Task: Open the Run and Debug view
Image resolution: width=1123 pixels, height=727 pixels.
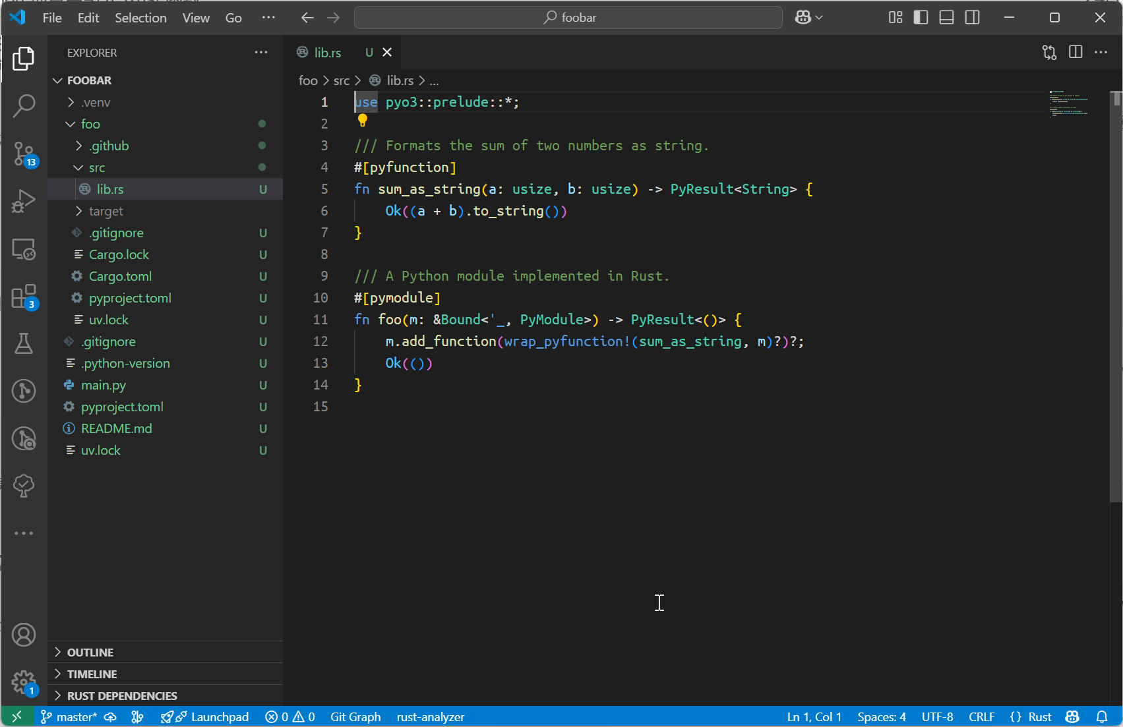Action: 24,201
